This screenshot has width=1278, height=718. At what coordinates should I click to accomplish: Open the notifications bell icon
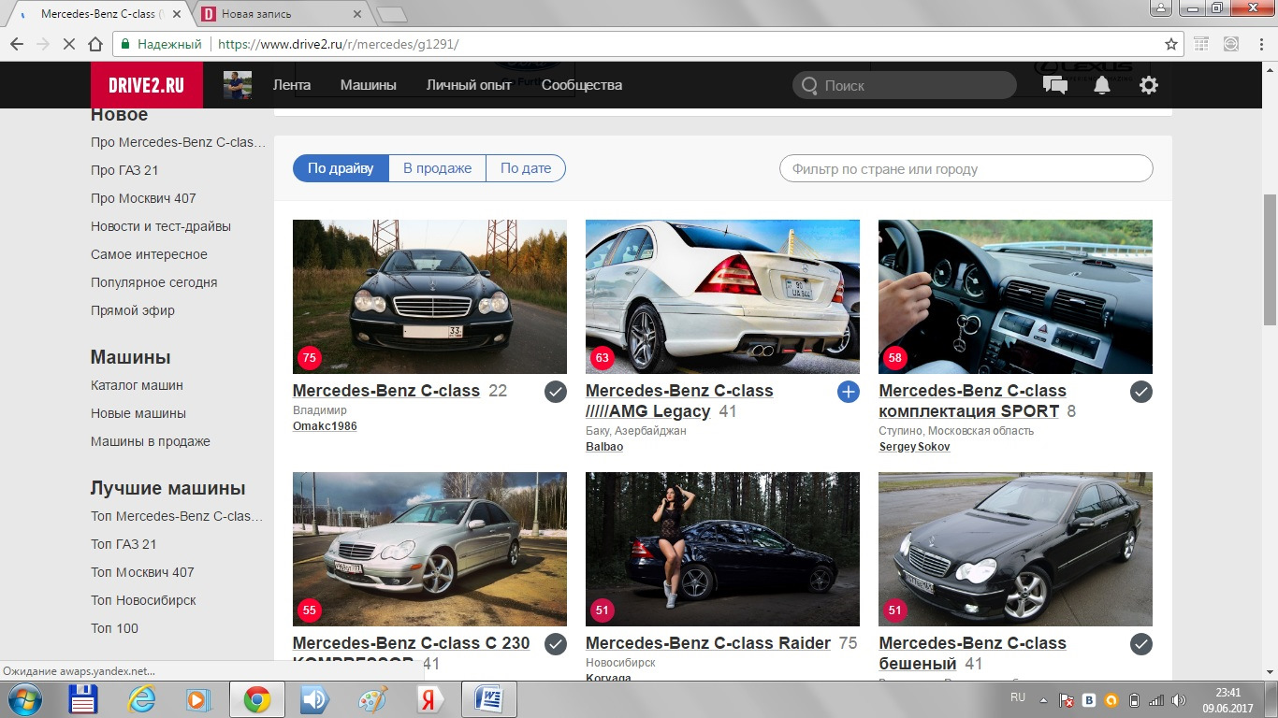pos(1102,85)
